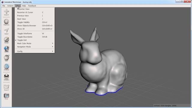Open the Feedback menu
The image size is (192, 108).
point(32,6)
